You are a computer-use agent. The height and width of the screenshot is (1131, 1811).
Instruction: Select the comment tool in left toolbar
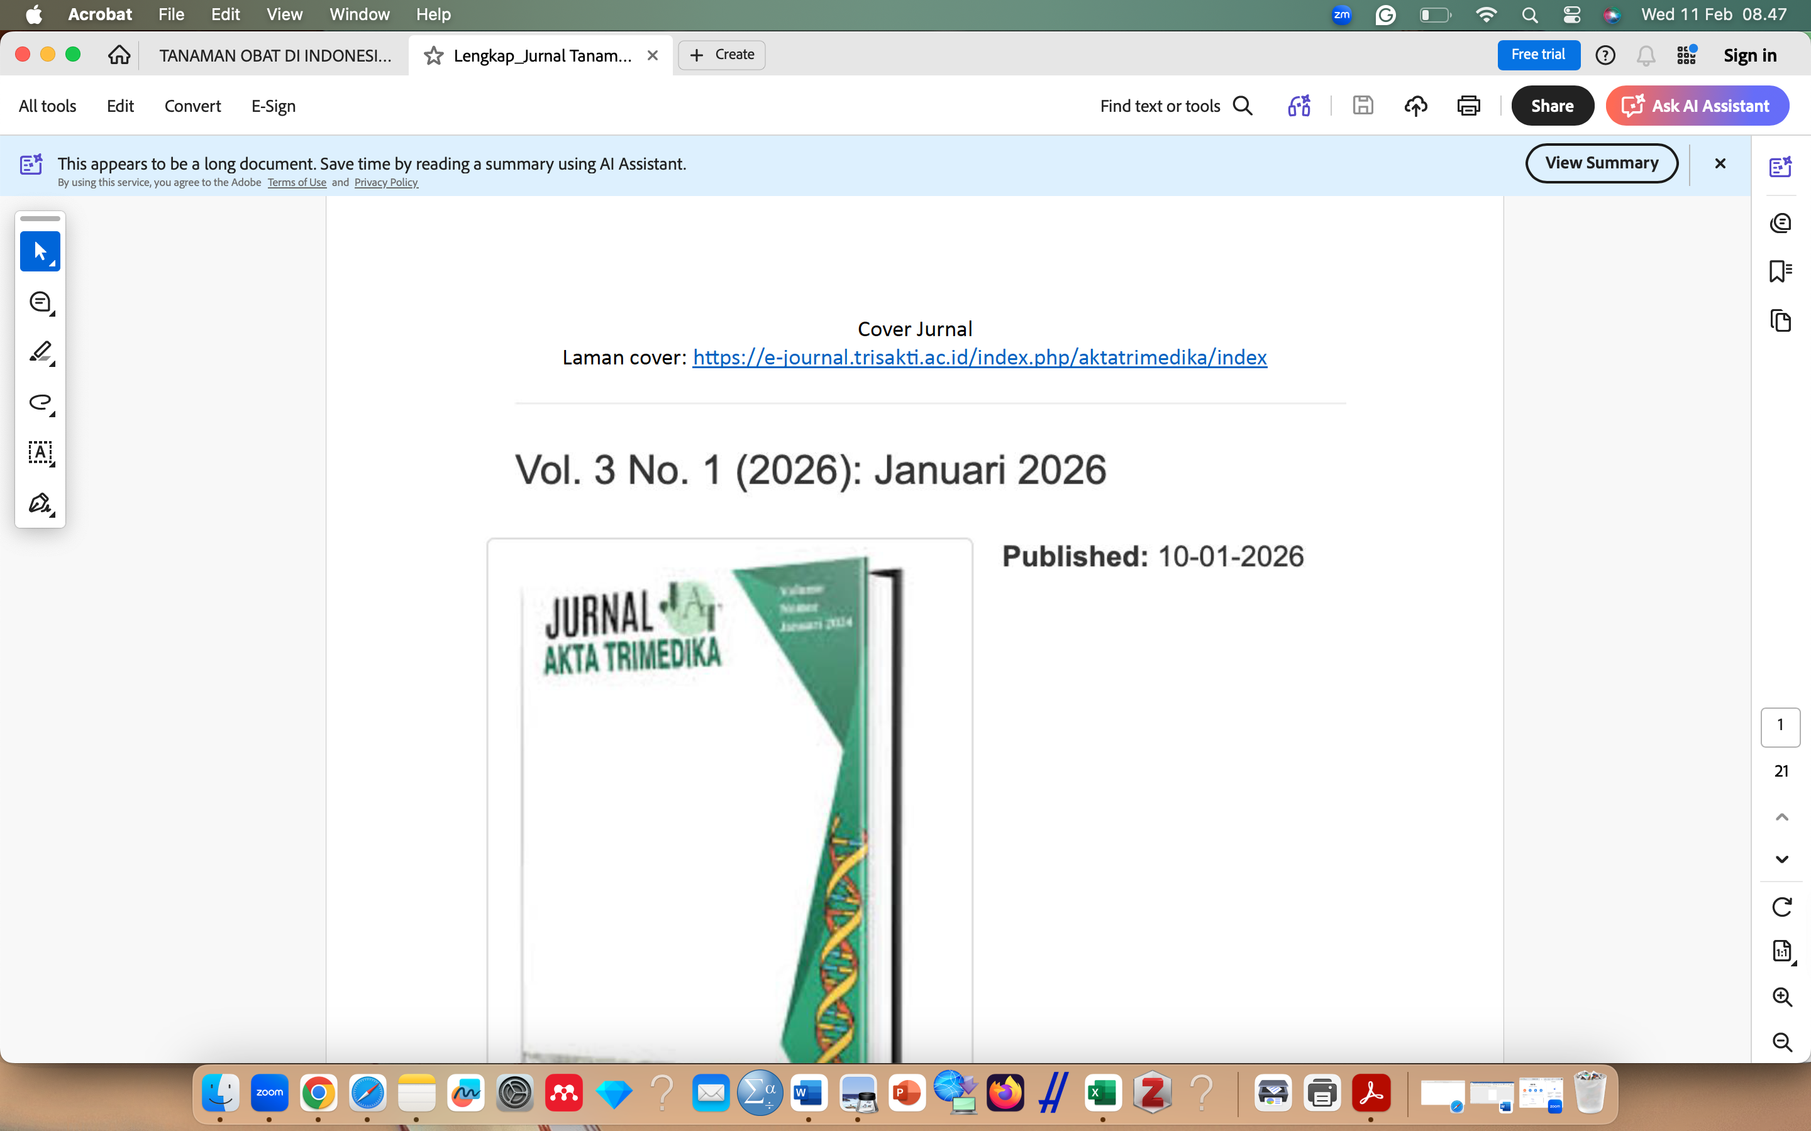(x=40, y=302)
